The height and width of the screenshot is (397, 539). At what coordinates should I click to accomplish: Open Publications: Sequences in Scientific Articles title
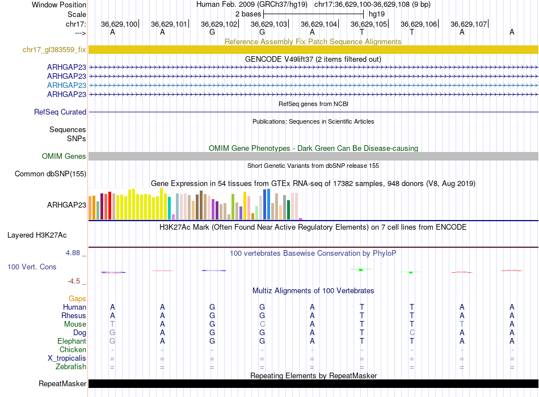point(313,121)
